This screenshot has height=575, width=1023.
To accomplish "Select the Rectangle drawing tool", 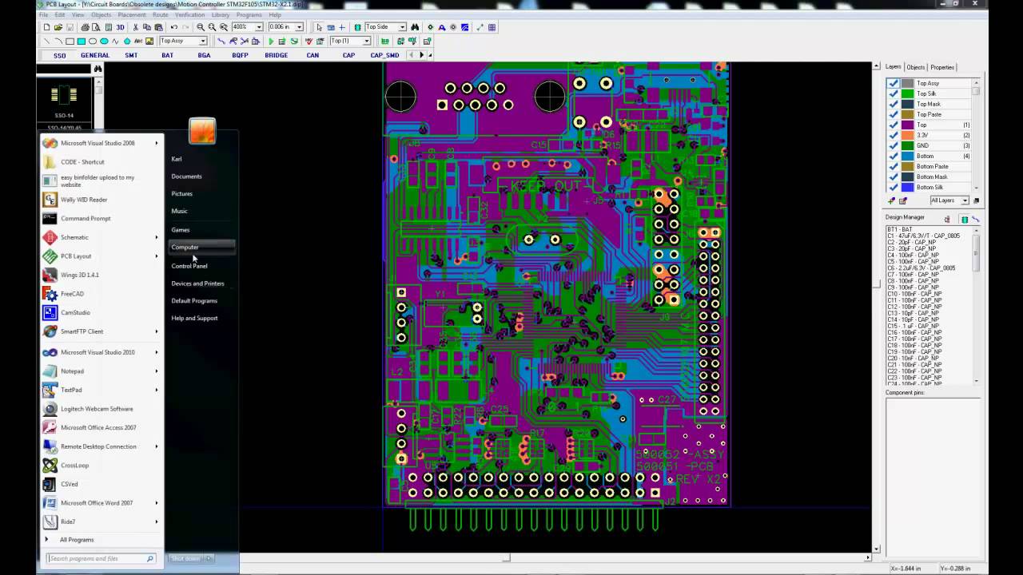I will point(70,41).
